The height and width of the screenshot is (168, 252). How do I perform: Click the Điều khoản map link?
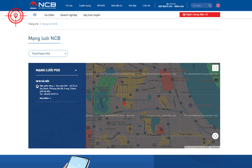pyautogui.click(x=215, y=147)
